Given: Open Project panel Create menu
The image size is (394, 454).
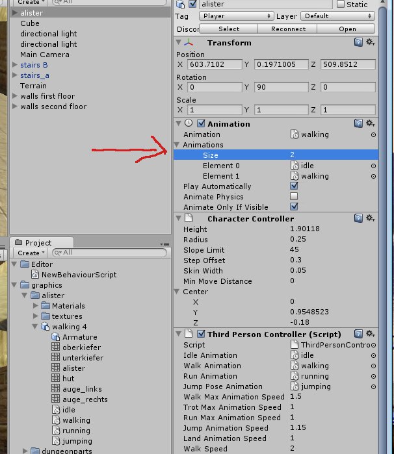Looking at the screenshot, I should click(x=31, y=253).
